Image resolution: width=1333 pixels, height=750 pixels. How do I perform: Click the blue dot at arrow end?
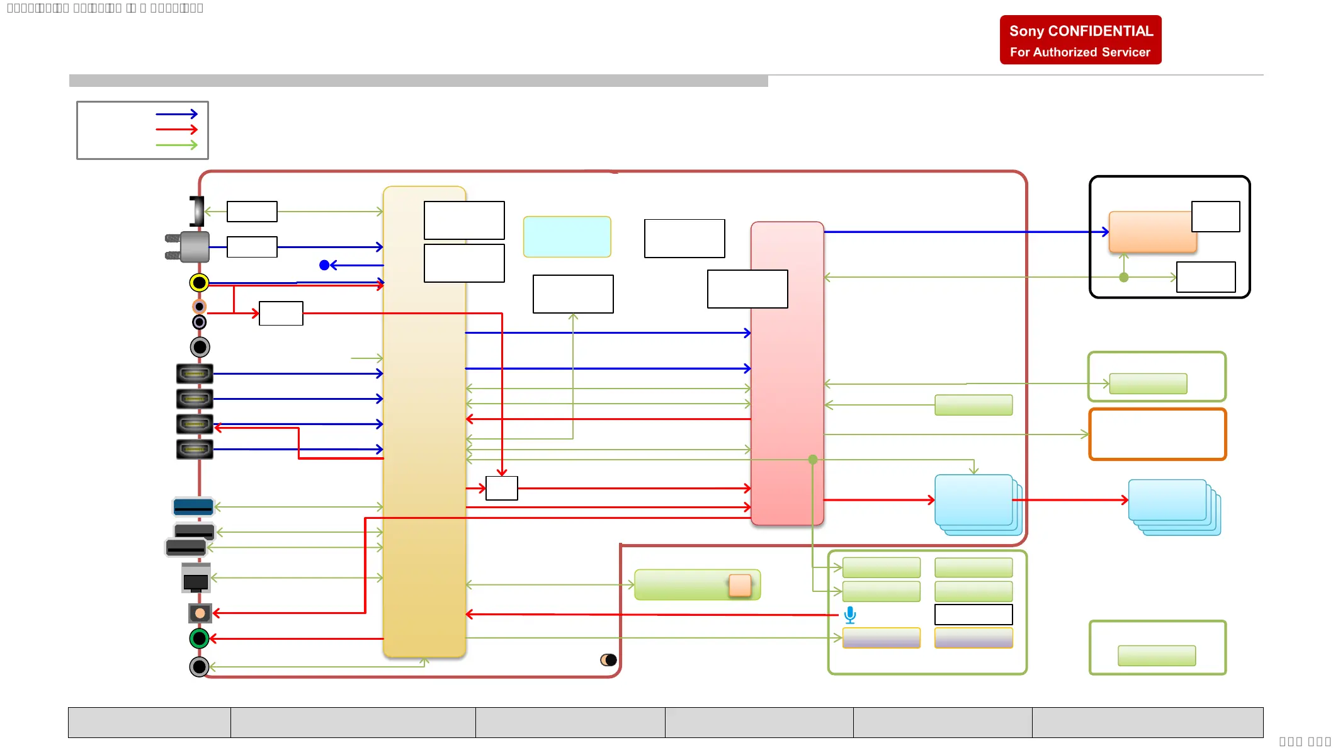pos(324,265)
